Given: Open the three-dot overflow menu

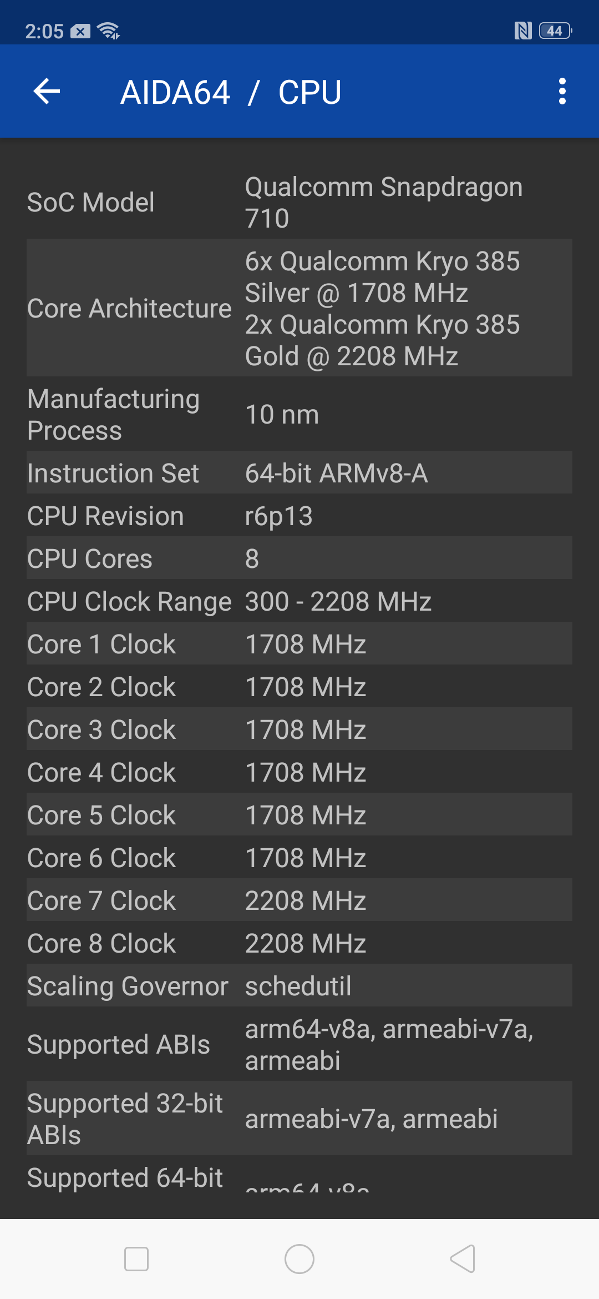Looking at the screenshot, I should pyautogui.click(x=562, y=91).
